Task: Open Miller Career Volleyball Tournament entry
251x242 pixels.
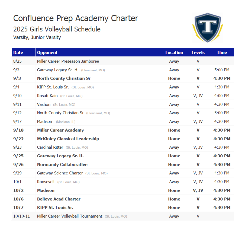Action: tap(70, 216)
